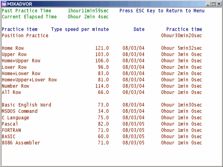Select the 8086 Assembler entry
Screen dimensions: 223x167
click(102, 143)
